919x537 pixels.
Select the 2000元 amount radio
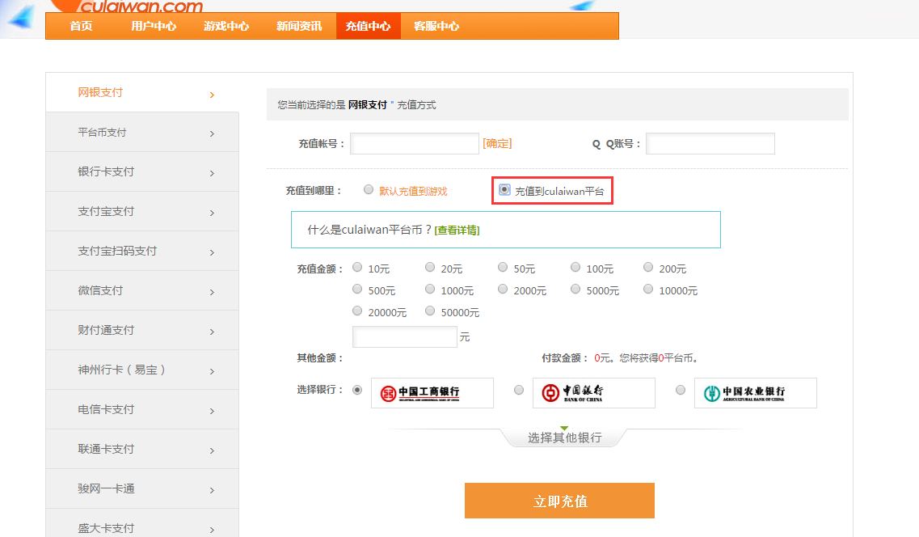pos(503,289)
